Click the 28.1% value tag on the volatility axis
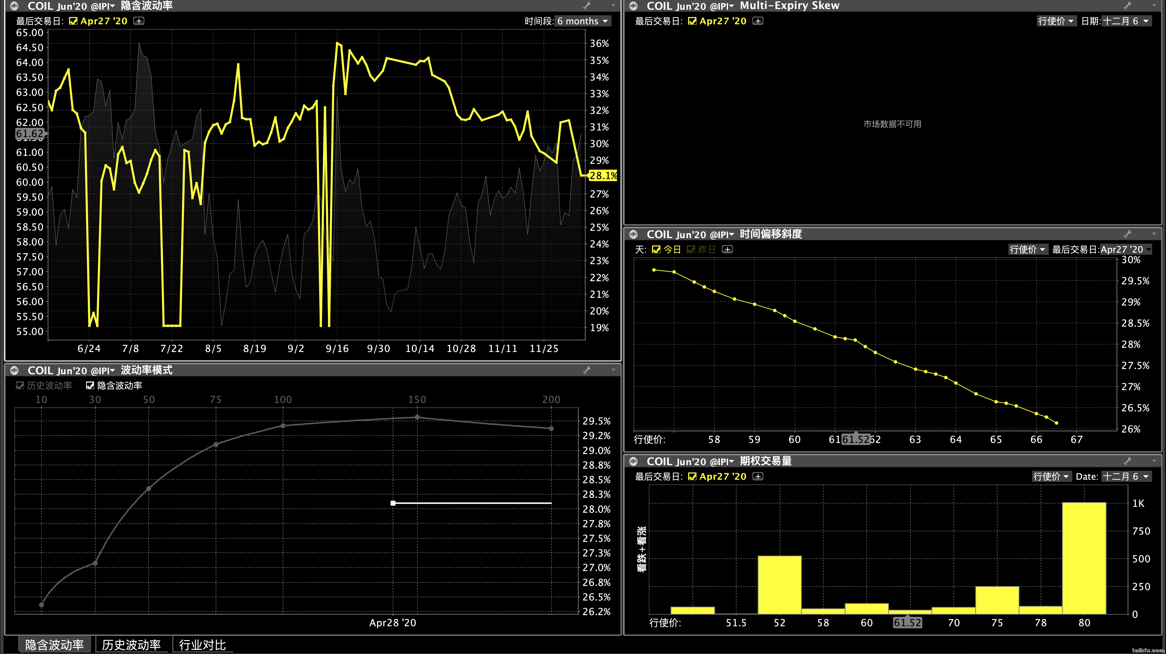Viewport: 1166px width, 654px height. pyautogui.click(x=603, y=175)
